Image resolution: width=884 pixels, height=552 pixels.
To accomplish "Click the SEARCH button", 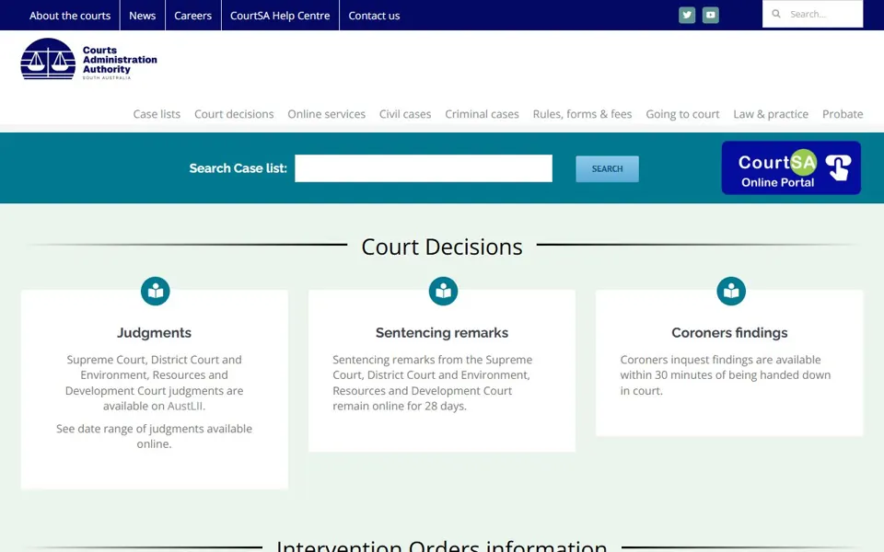I will pos(607,168).
